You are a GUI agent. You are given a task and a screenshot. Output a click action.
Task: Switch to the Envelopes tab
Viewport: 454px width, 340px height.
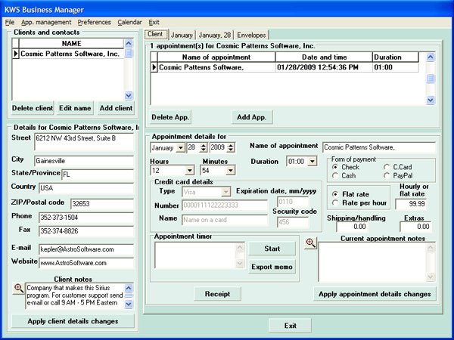point(250,35)
